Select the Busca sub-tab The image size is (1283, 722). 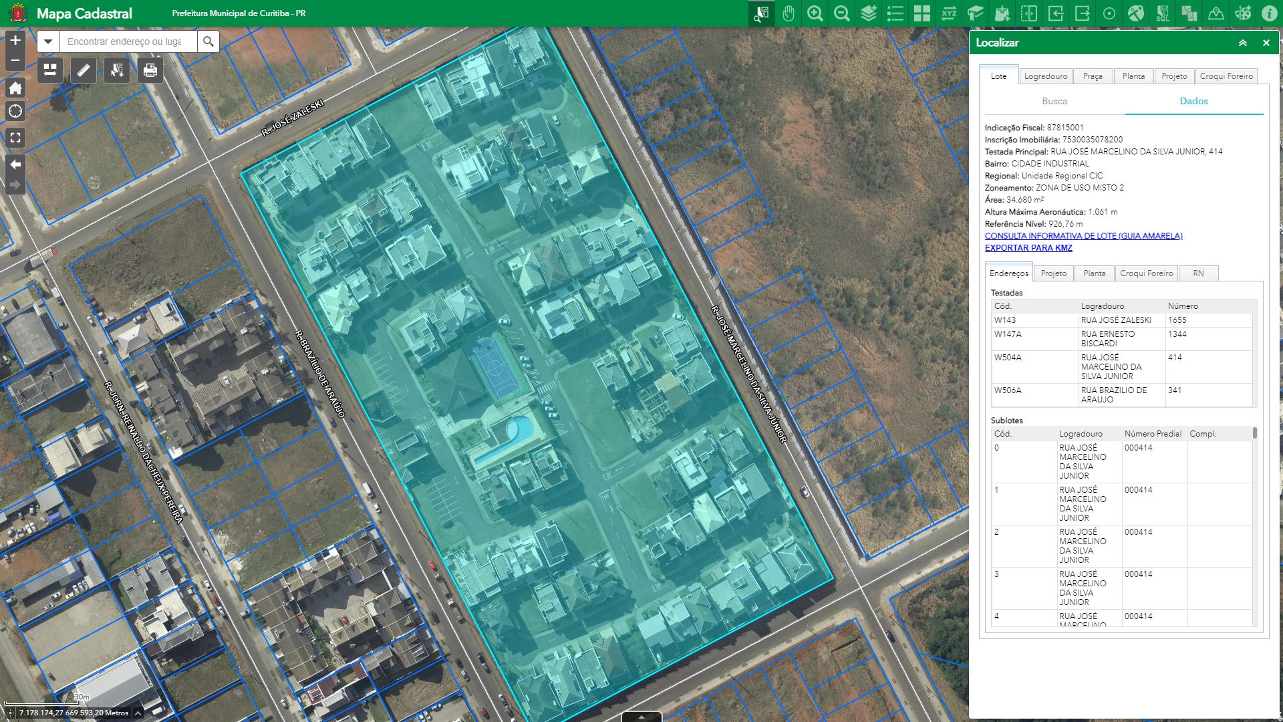(1054, 101)
